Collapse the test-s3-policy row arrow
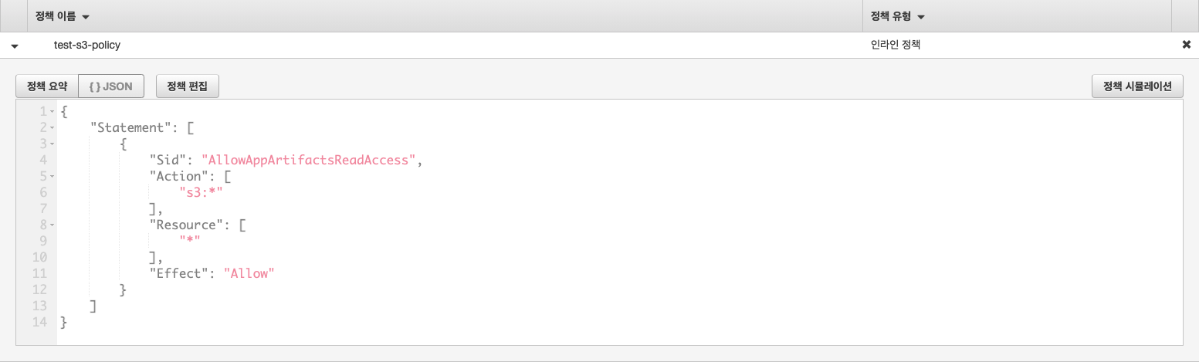The height and width of the screenshot is (362, 1199). click(x=15, y=46)
